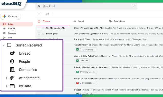Switch to the Promotions tab

pos(117,21)
